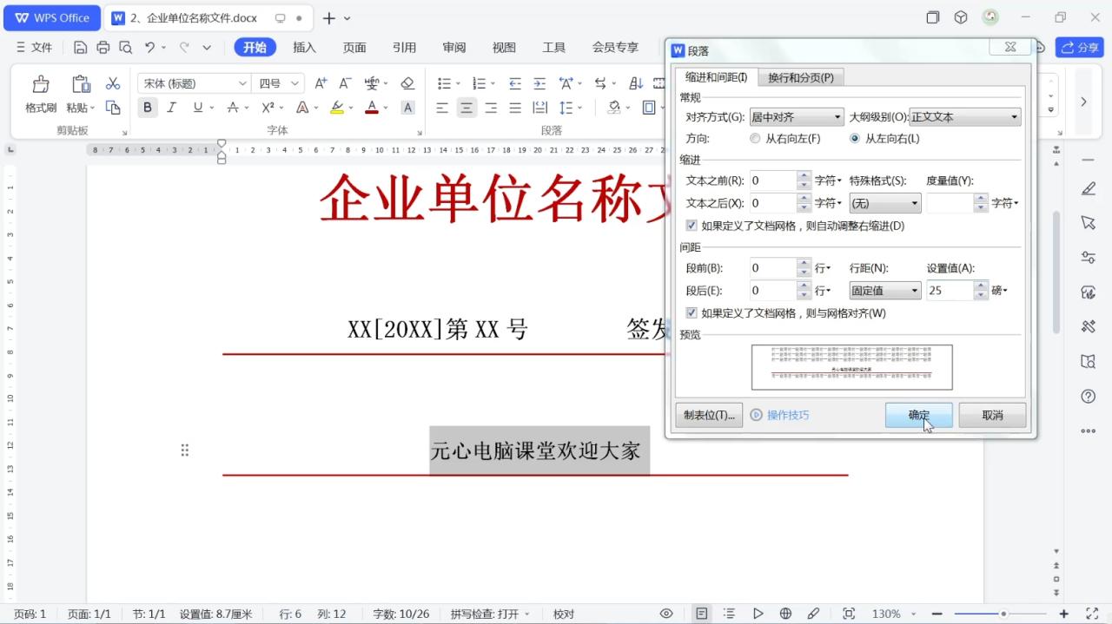Screen dimensions: 1112x624
Task: Click the Print icon in the quick toolbar
Action: coord(103,47)
